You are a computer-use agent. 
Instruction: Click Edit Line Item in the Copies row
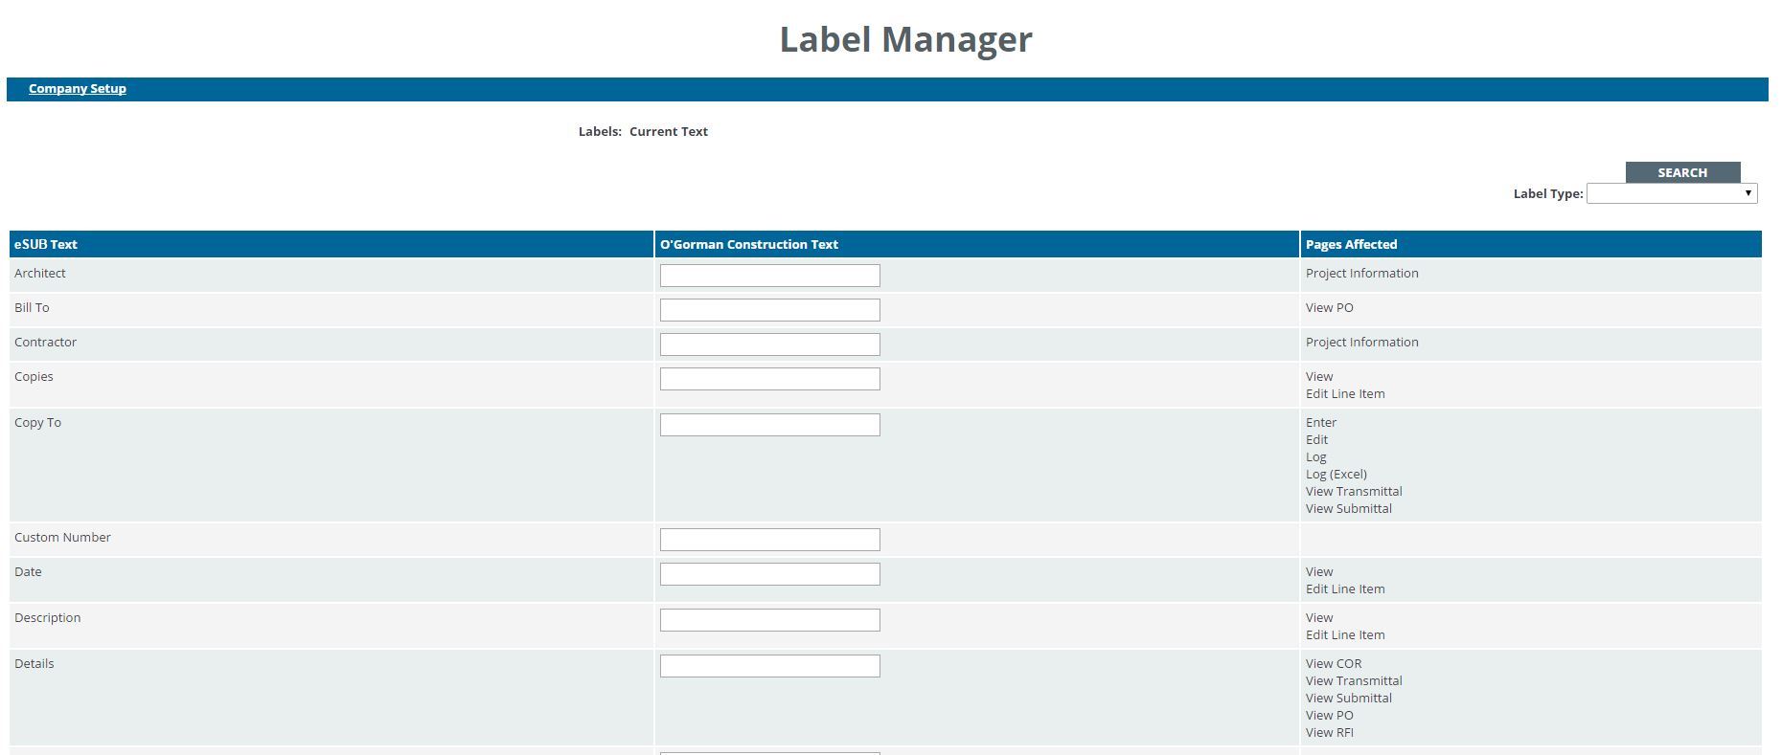point(1345,393)
